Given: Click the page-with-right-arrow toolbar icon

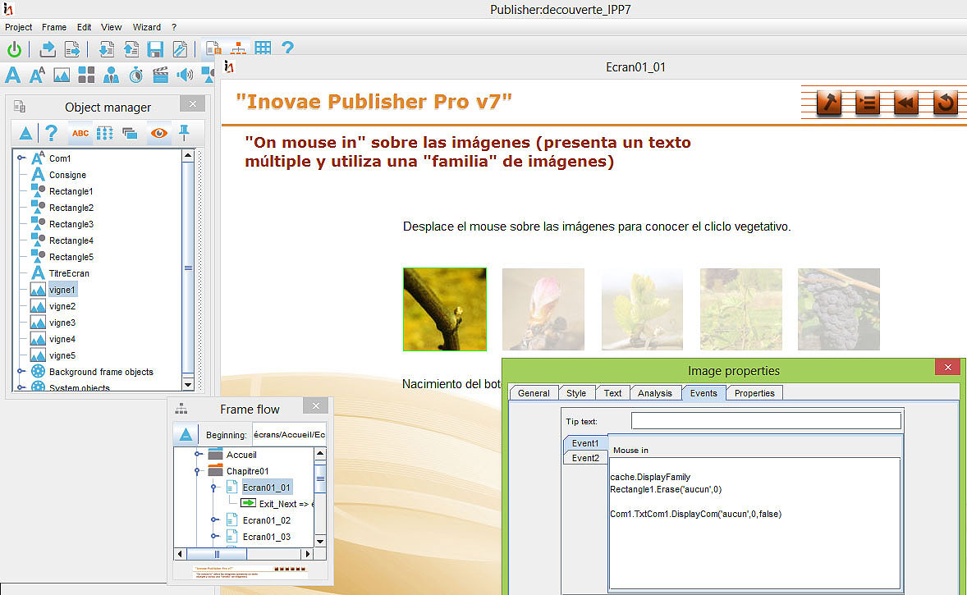Looking at the screenshot, I should coord(72,48).
